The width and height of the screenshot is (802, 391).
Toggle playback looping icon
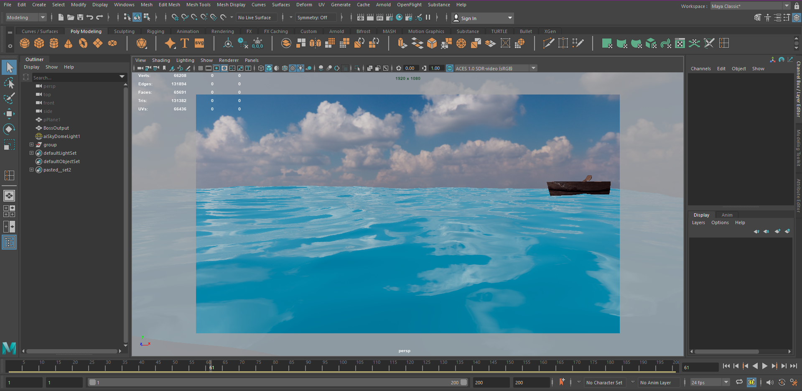tap(739, 382)
